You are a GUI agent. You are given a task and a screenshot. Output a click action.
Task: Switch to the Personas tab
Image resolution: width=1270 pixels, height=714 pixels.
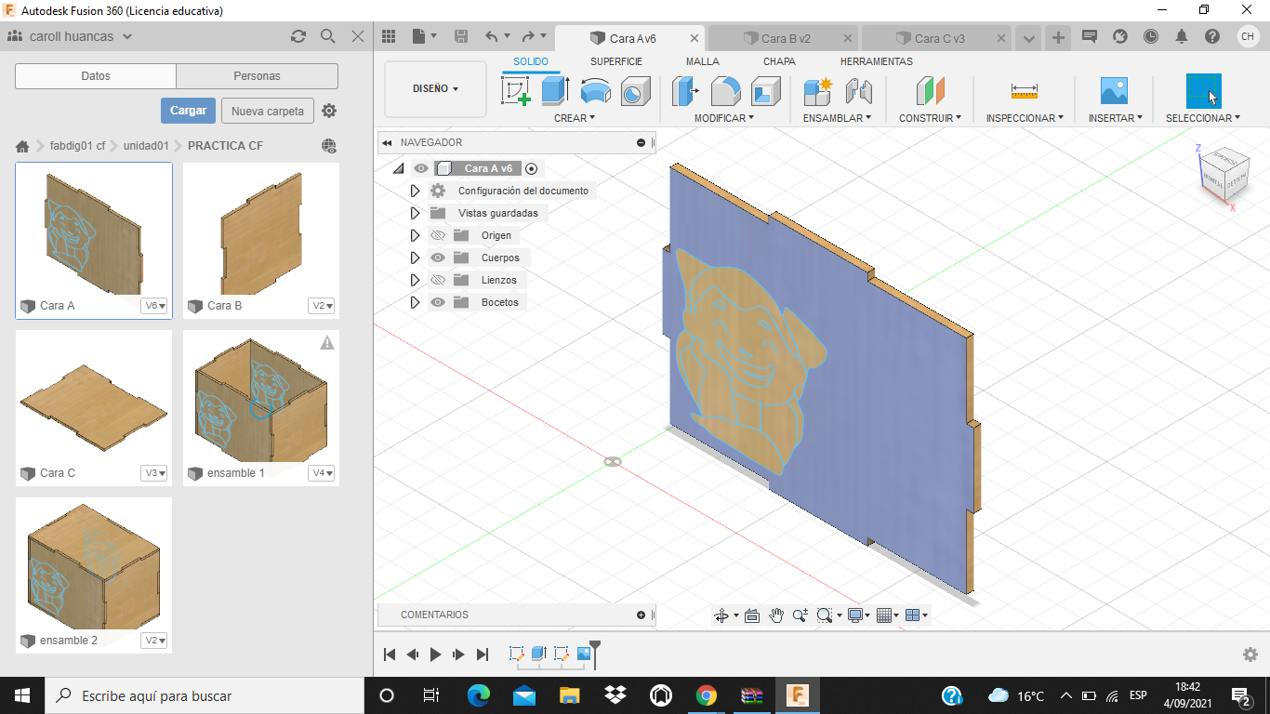[x=257, y=76]
